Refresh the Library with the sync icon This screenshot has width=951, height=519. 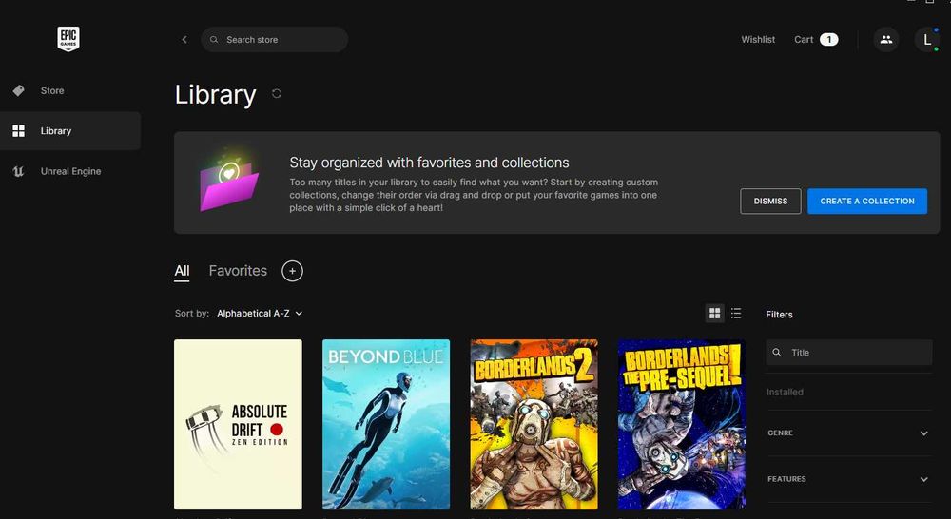coord(277,94)
